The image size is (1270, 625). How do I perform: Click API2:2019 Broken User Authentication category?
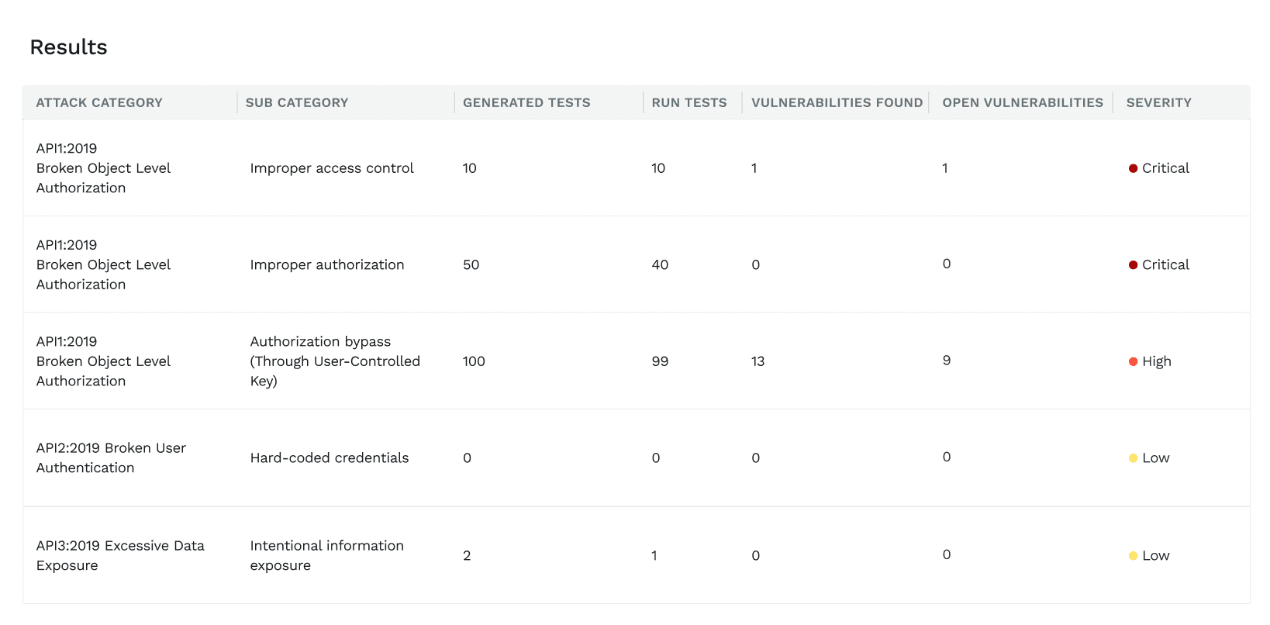click(x=111, y=458)
